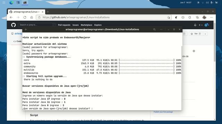The width and height of the screenshot is (222, 124).
Task: Close the arteaprogramar browser tab
Action: [x=42, y=12]
